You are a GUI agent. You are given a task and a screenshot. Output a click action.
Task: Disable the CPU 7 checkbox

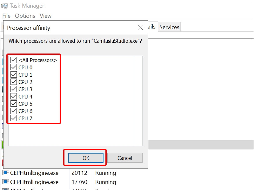click(x=14, y=118)
